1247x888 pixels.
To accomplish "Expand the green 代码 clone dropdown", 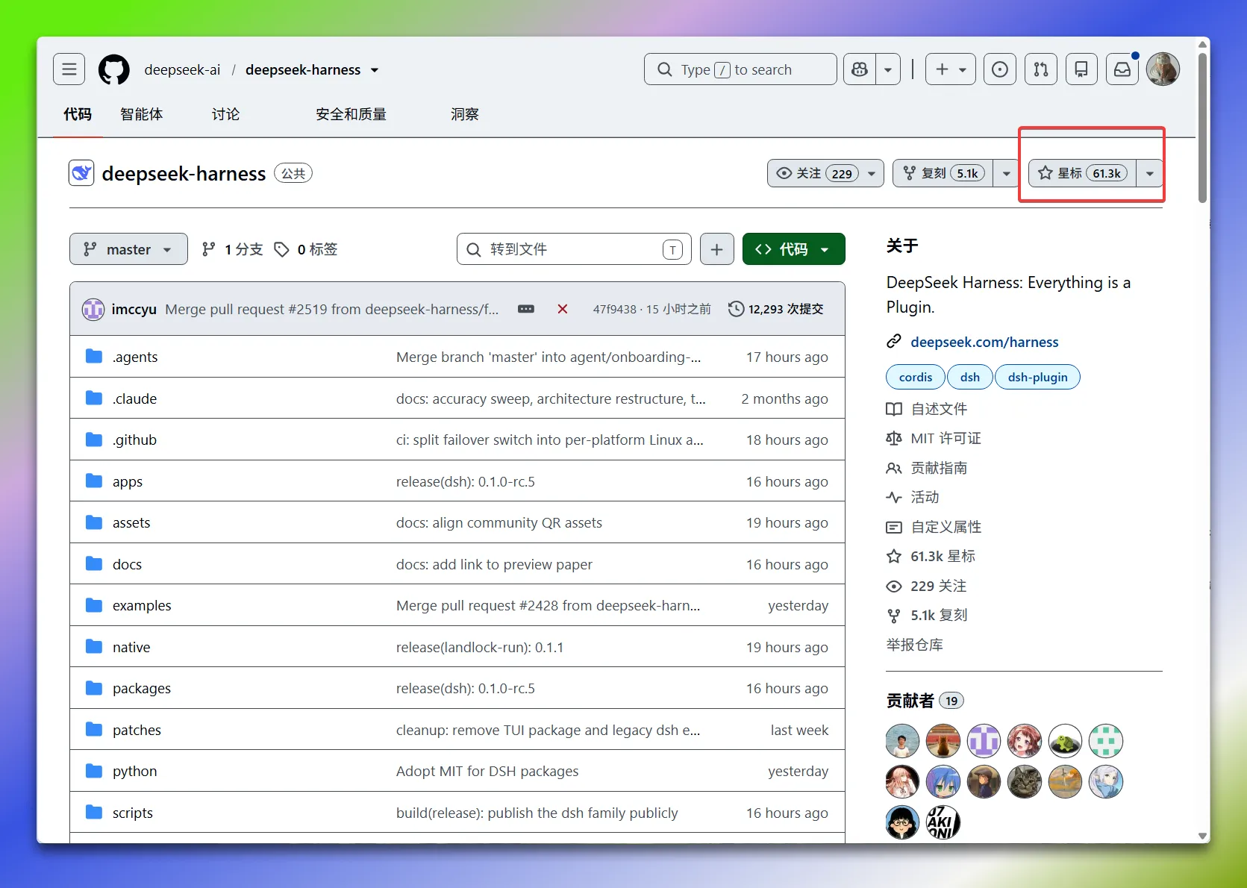I will 793,249.
